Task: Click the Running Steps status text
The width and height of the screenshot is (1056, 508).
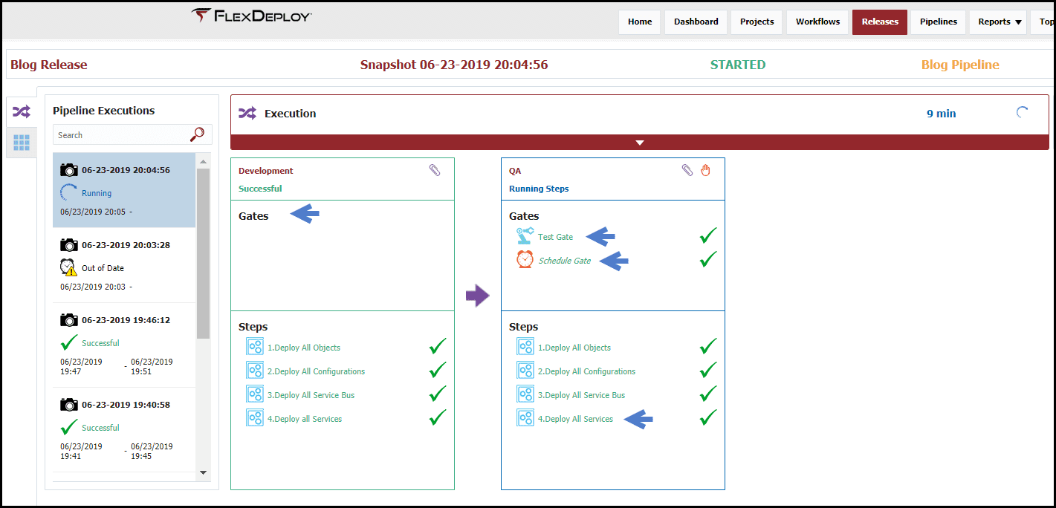Action: tap(539, 189)
